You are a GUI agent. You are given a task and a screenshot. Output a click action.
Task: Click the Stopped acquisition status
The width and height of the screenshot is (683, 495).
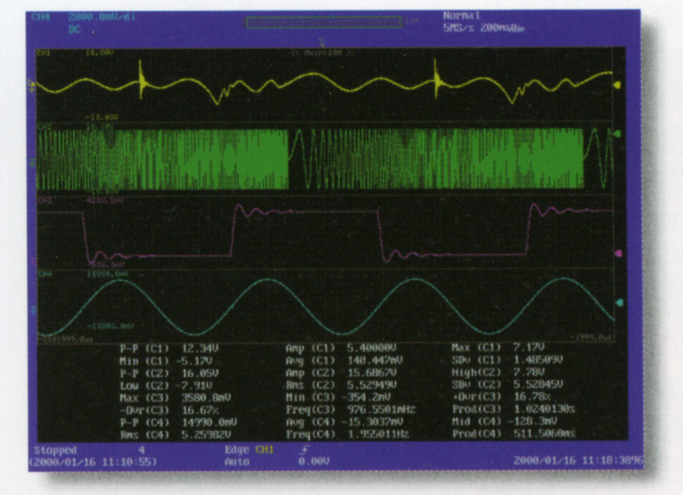pyautogui.click(x=55, y=450)
